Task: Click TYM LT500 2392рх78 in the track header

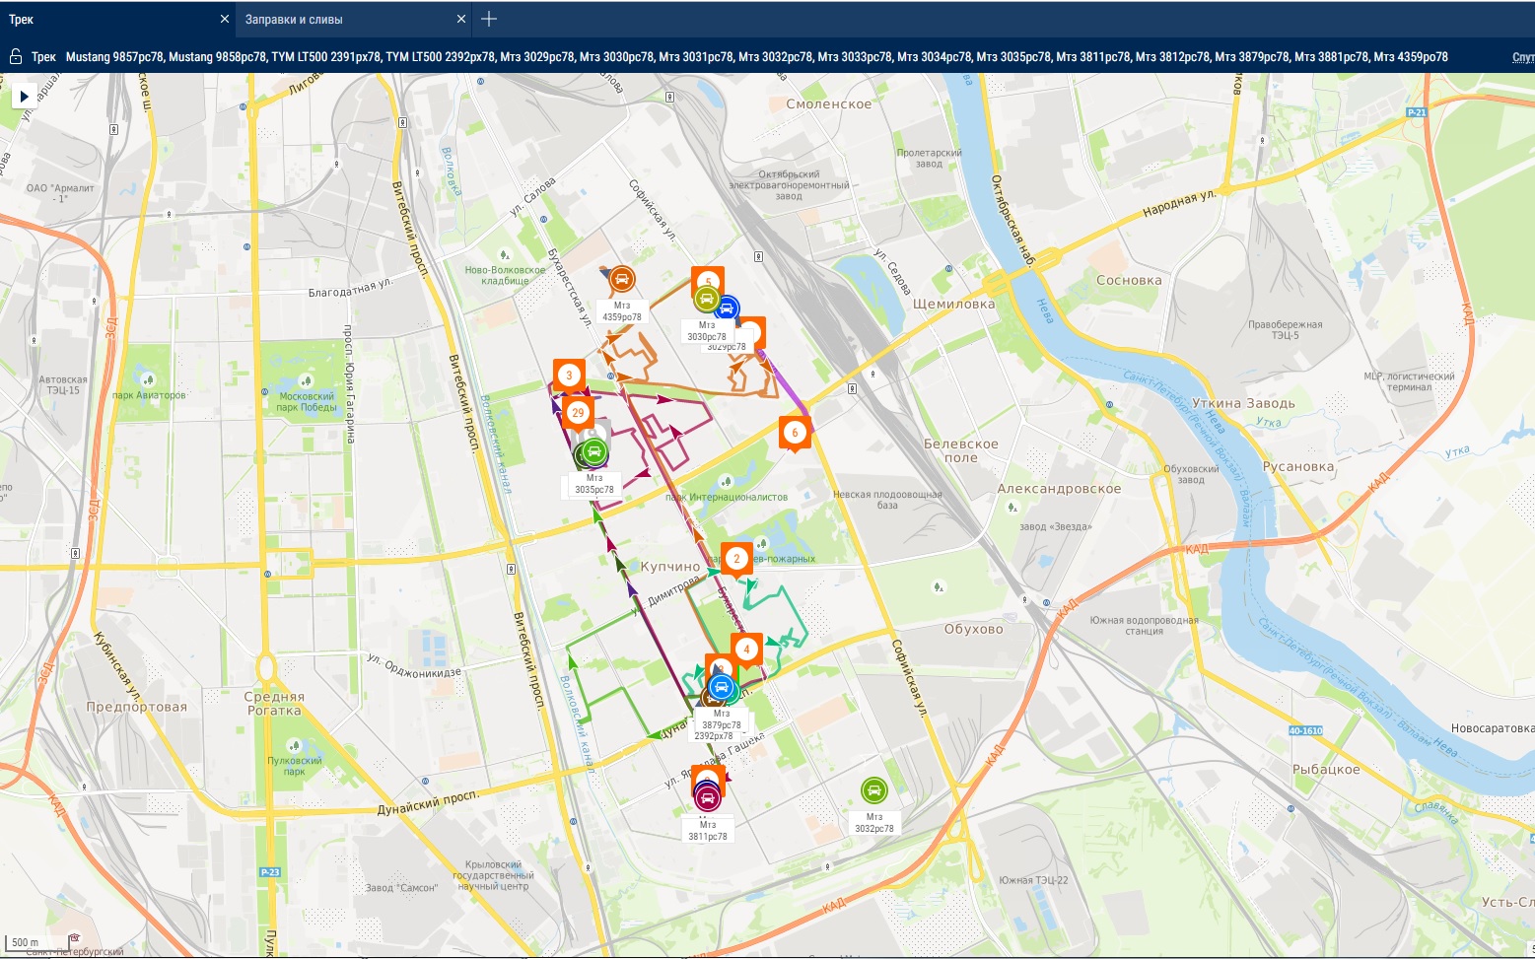Action: (x=441, y=57)
